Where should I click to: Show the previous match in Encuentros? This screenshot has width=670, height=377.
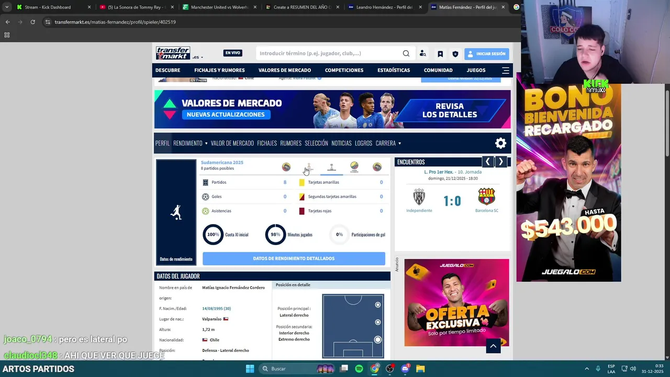pos(488,162)
